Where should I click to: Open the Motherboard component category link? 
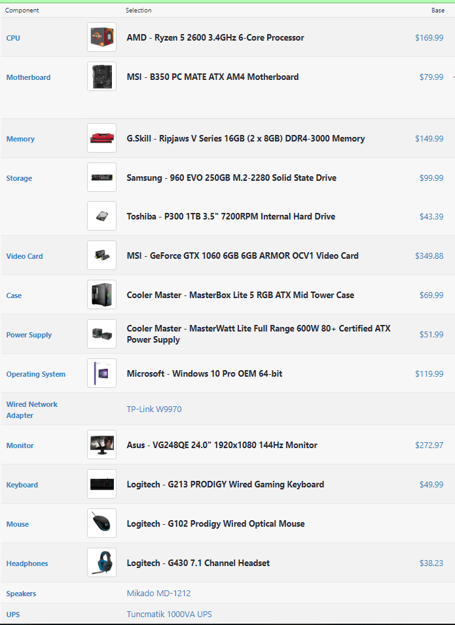click(28, 77)
